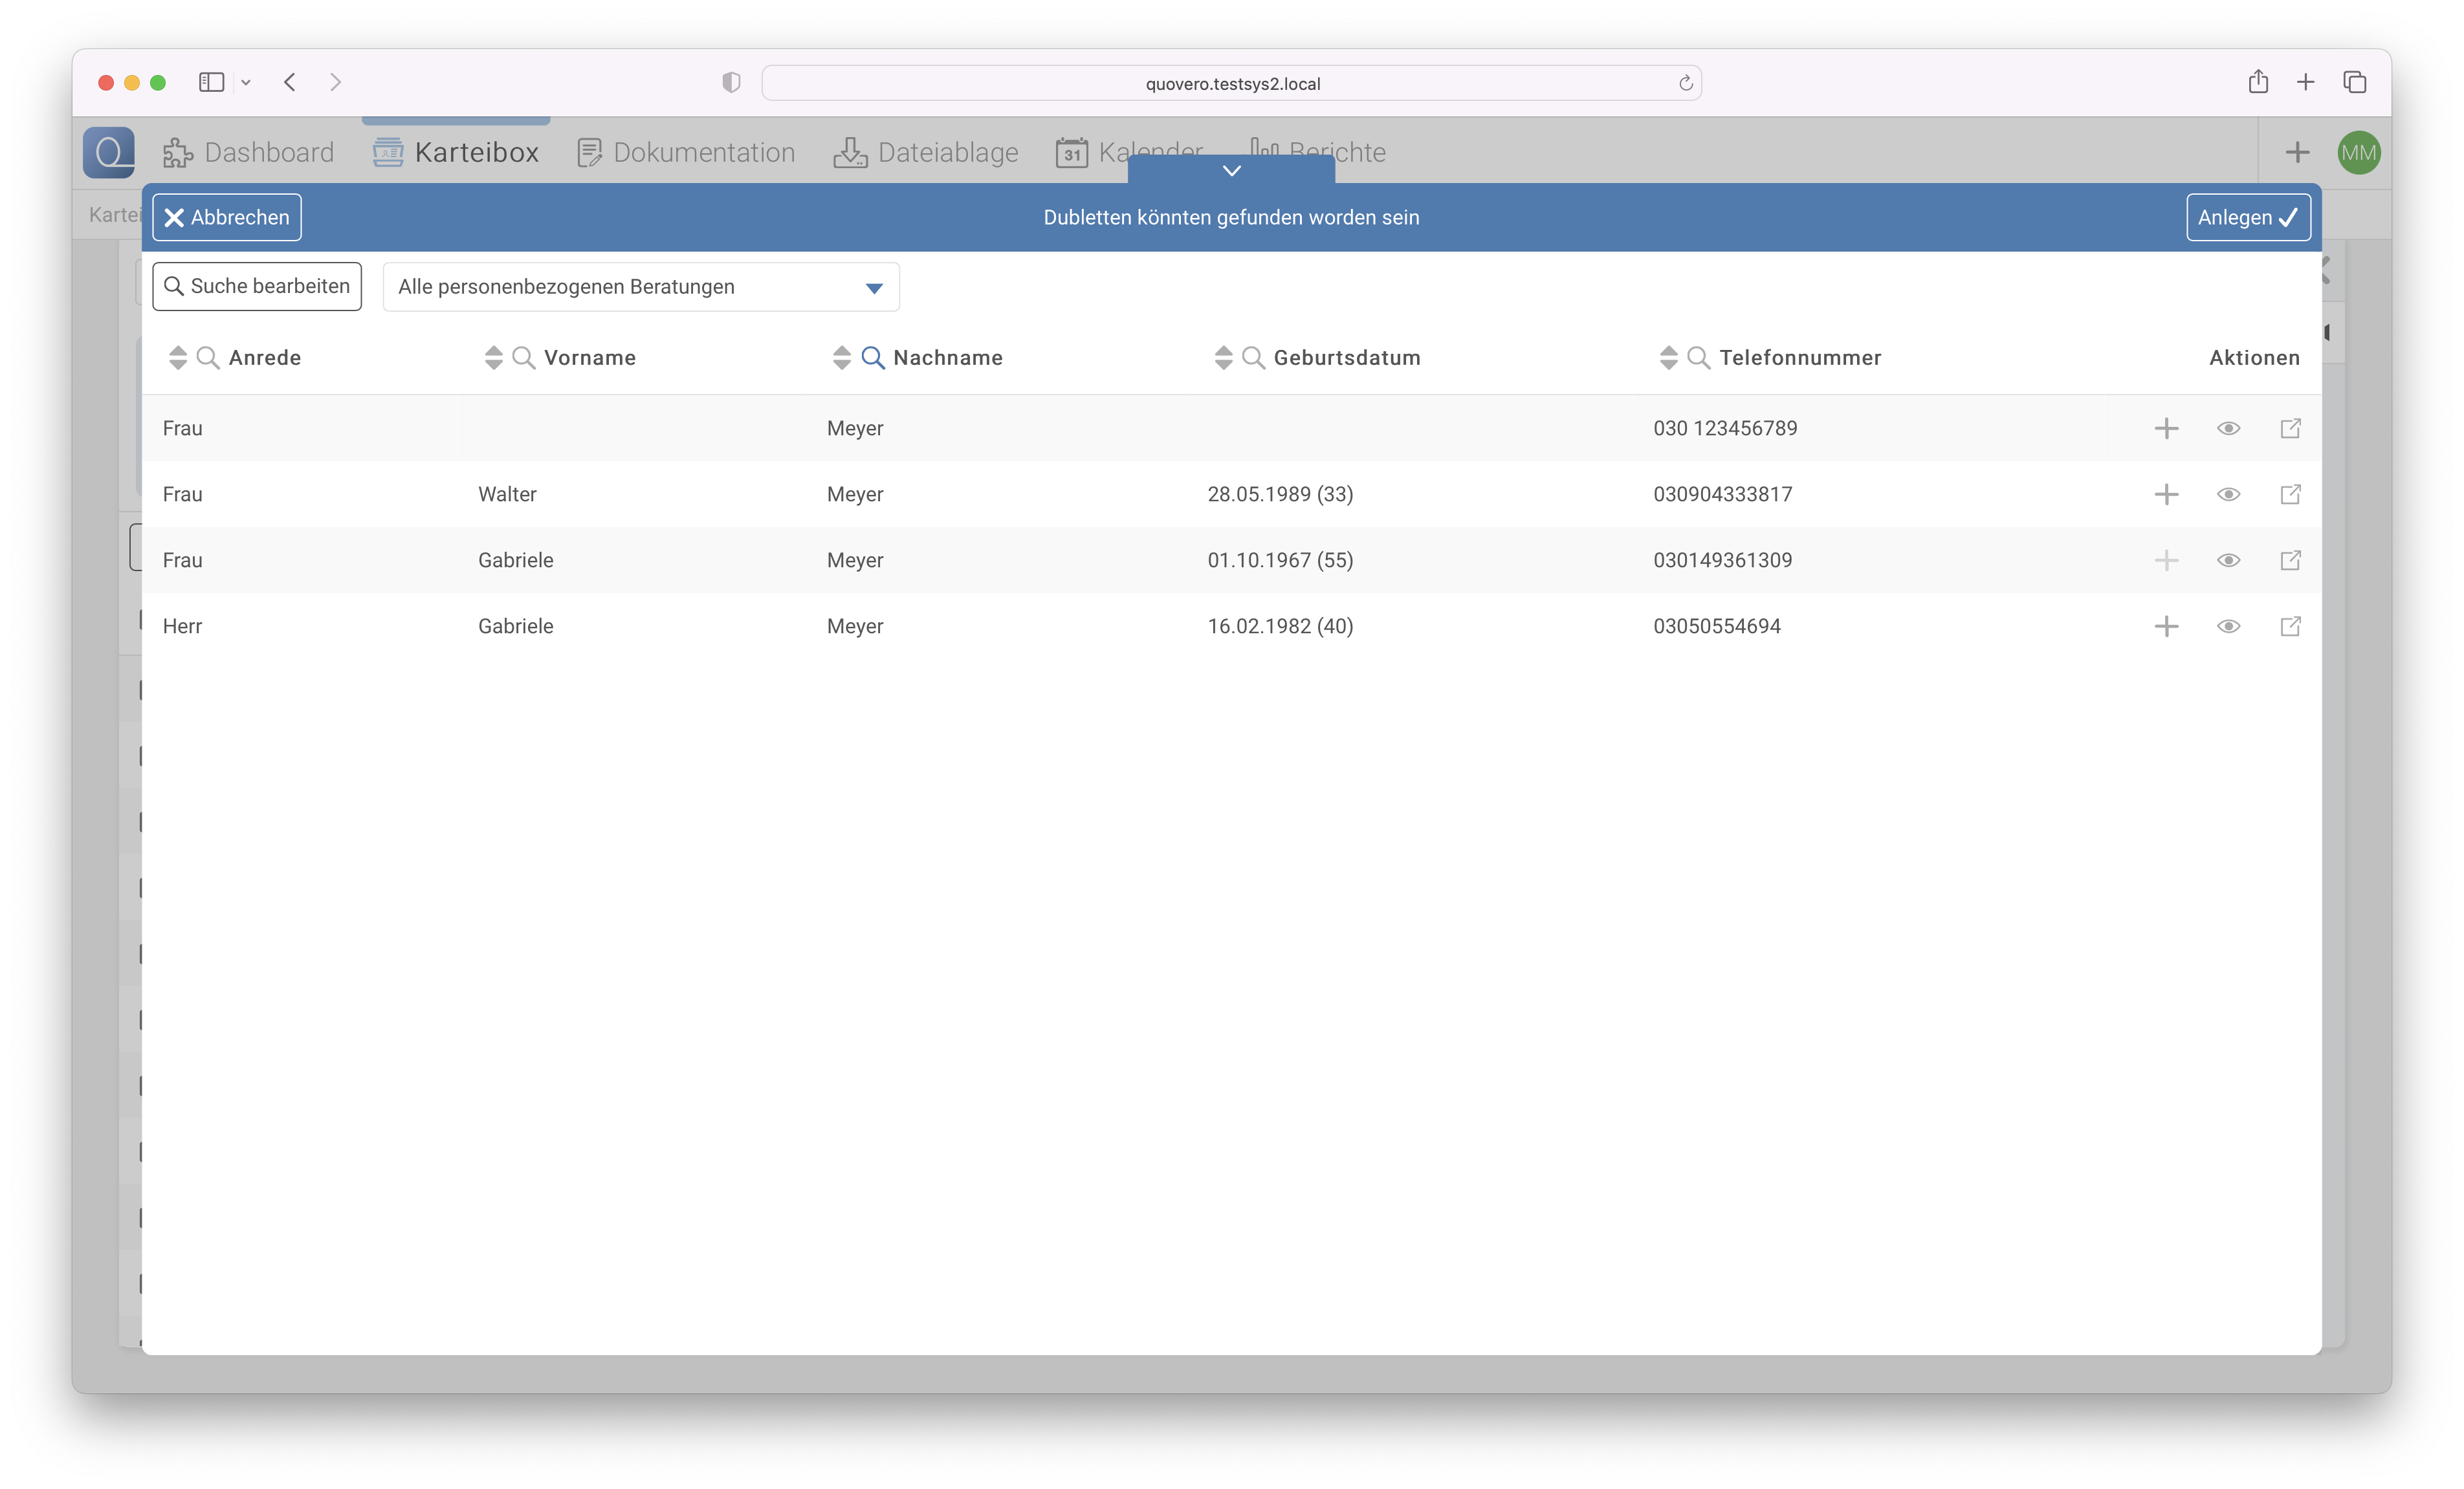Collapse dialog using top chevron tab

click(1231, 170)
